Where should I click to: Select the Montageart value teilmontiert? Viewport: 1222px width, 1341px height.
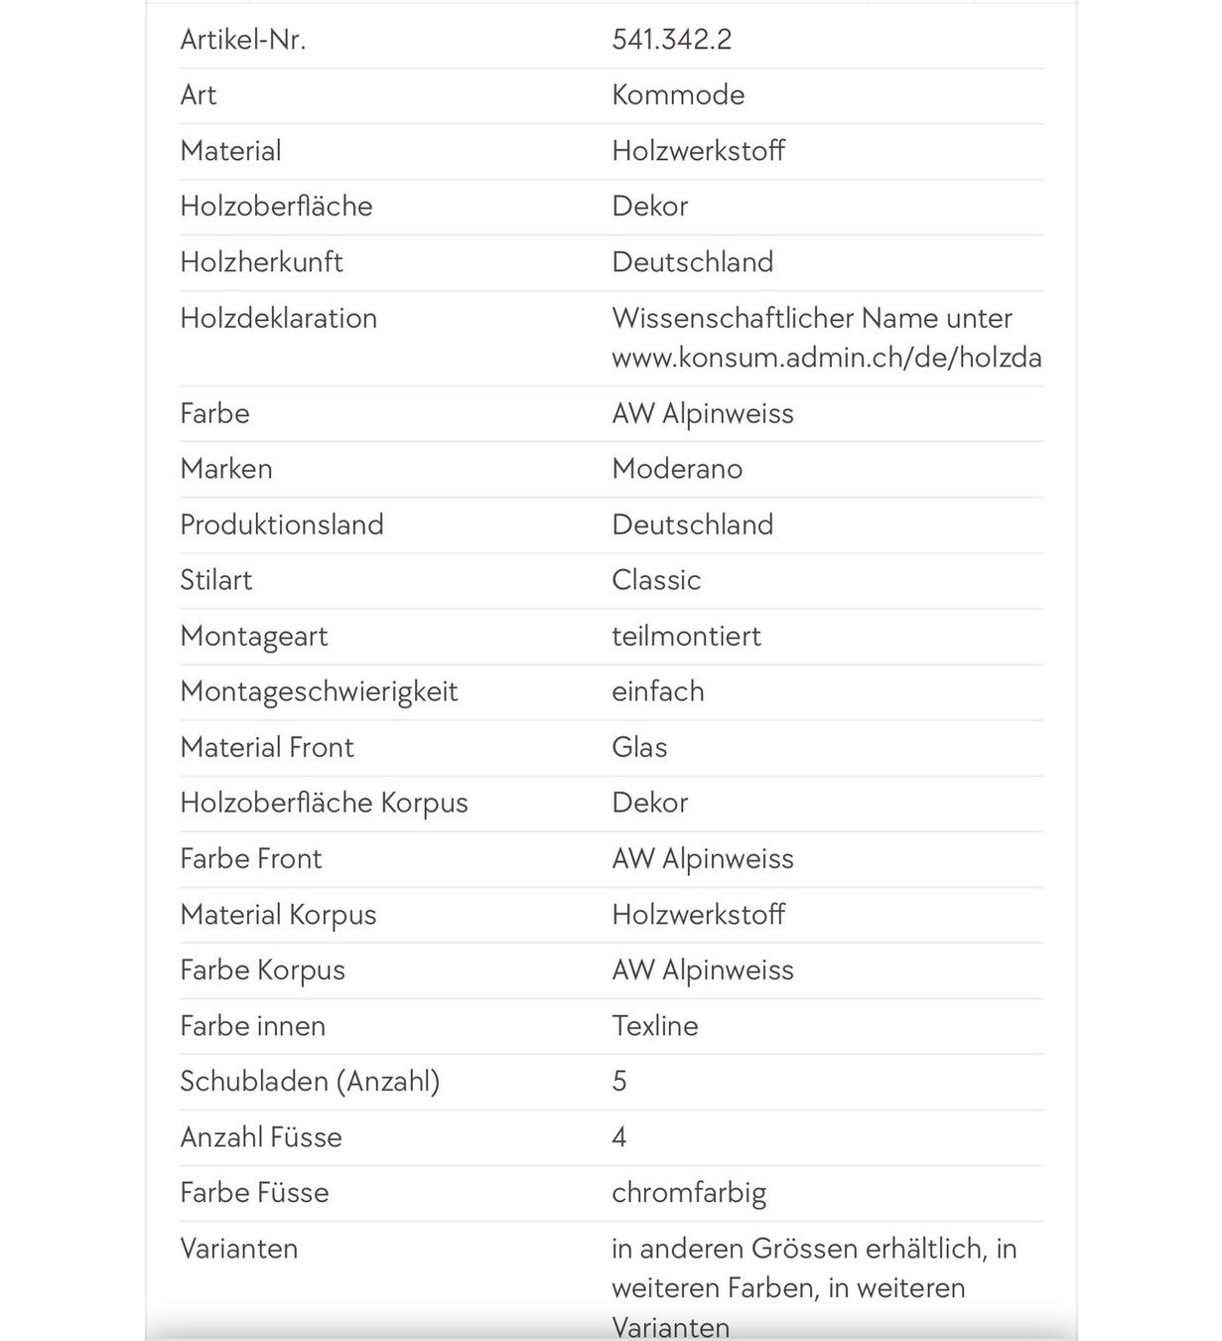pos(686,636)
